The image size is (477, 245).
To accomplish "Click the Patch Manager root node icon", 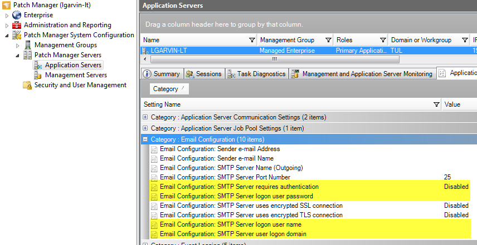I will click(6, 5).
